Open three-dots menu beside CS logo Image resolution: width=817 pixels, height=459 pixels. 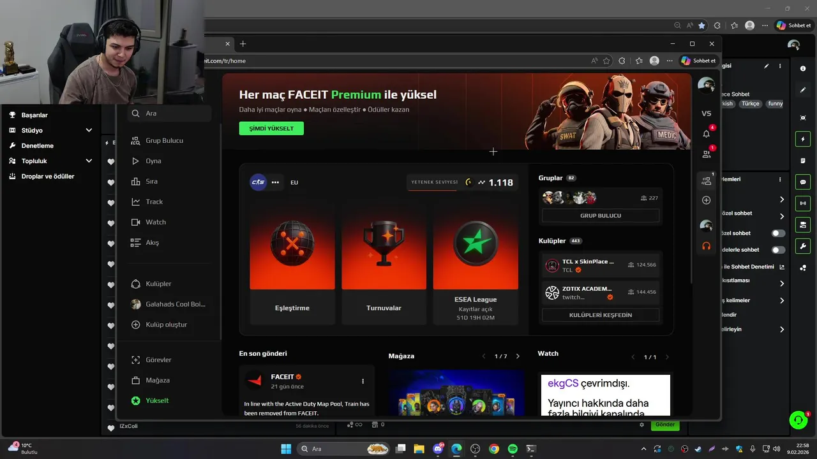click(275, 182)
